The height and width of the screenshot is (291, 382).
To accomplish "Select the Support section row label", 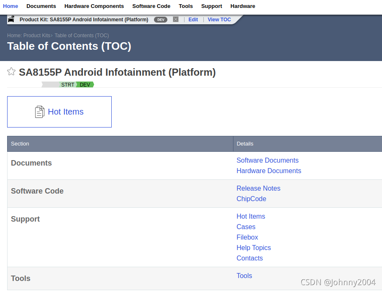I will pyautogui.click(x=25, y=219).
